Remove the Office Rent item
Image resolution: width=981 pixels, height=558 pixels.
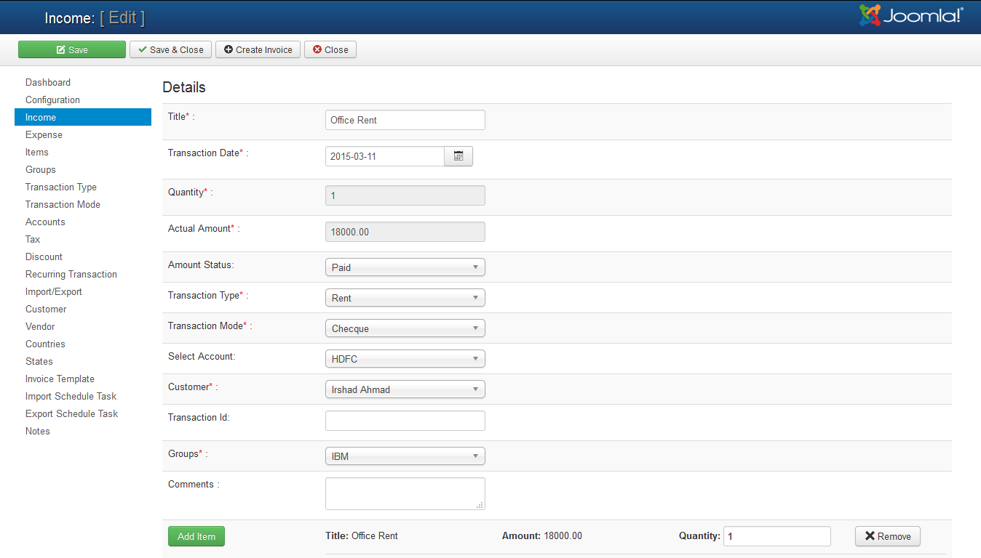tap(887, 536)
